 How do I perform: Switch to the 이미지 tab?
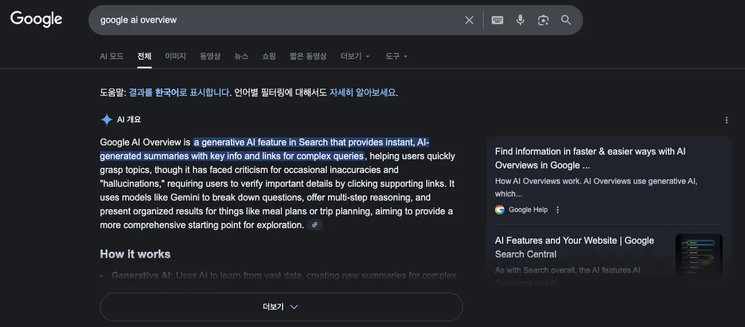pyautogui.click(x=175, y=56)
